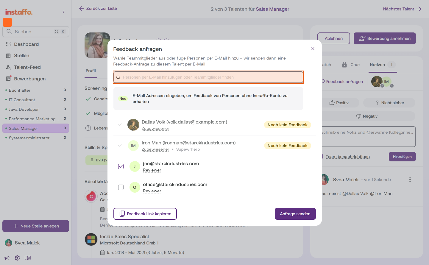Close the Feedback anfragen dialog
This screenshot has height=265, width=429.
tap(313, 49)
